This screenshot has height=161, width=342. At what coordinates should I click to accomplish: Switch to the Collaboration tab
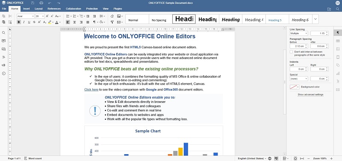pyautogui.click(x=74, y=9)
